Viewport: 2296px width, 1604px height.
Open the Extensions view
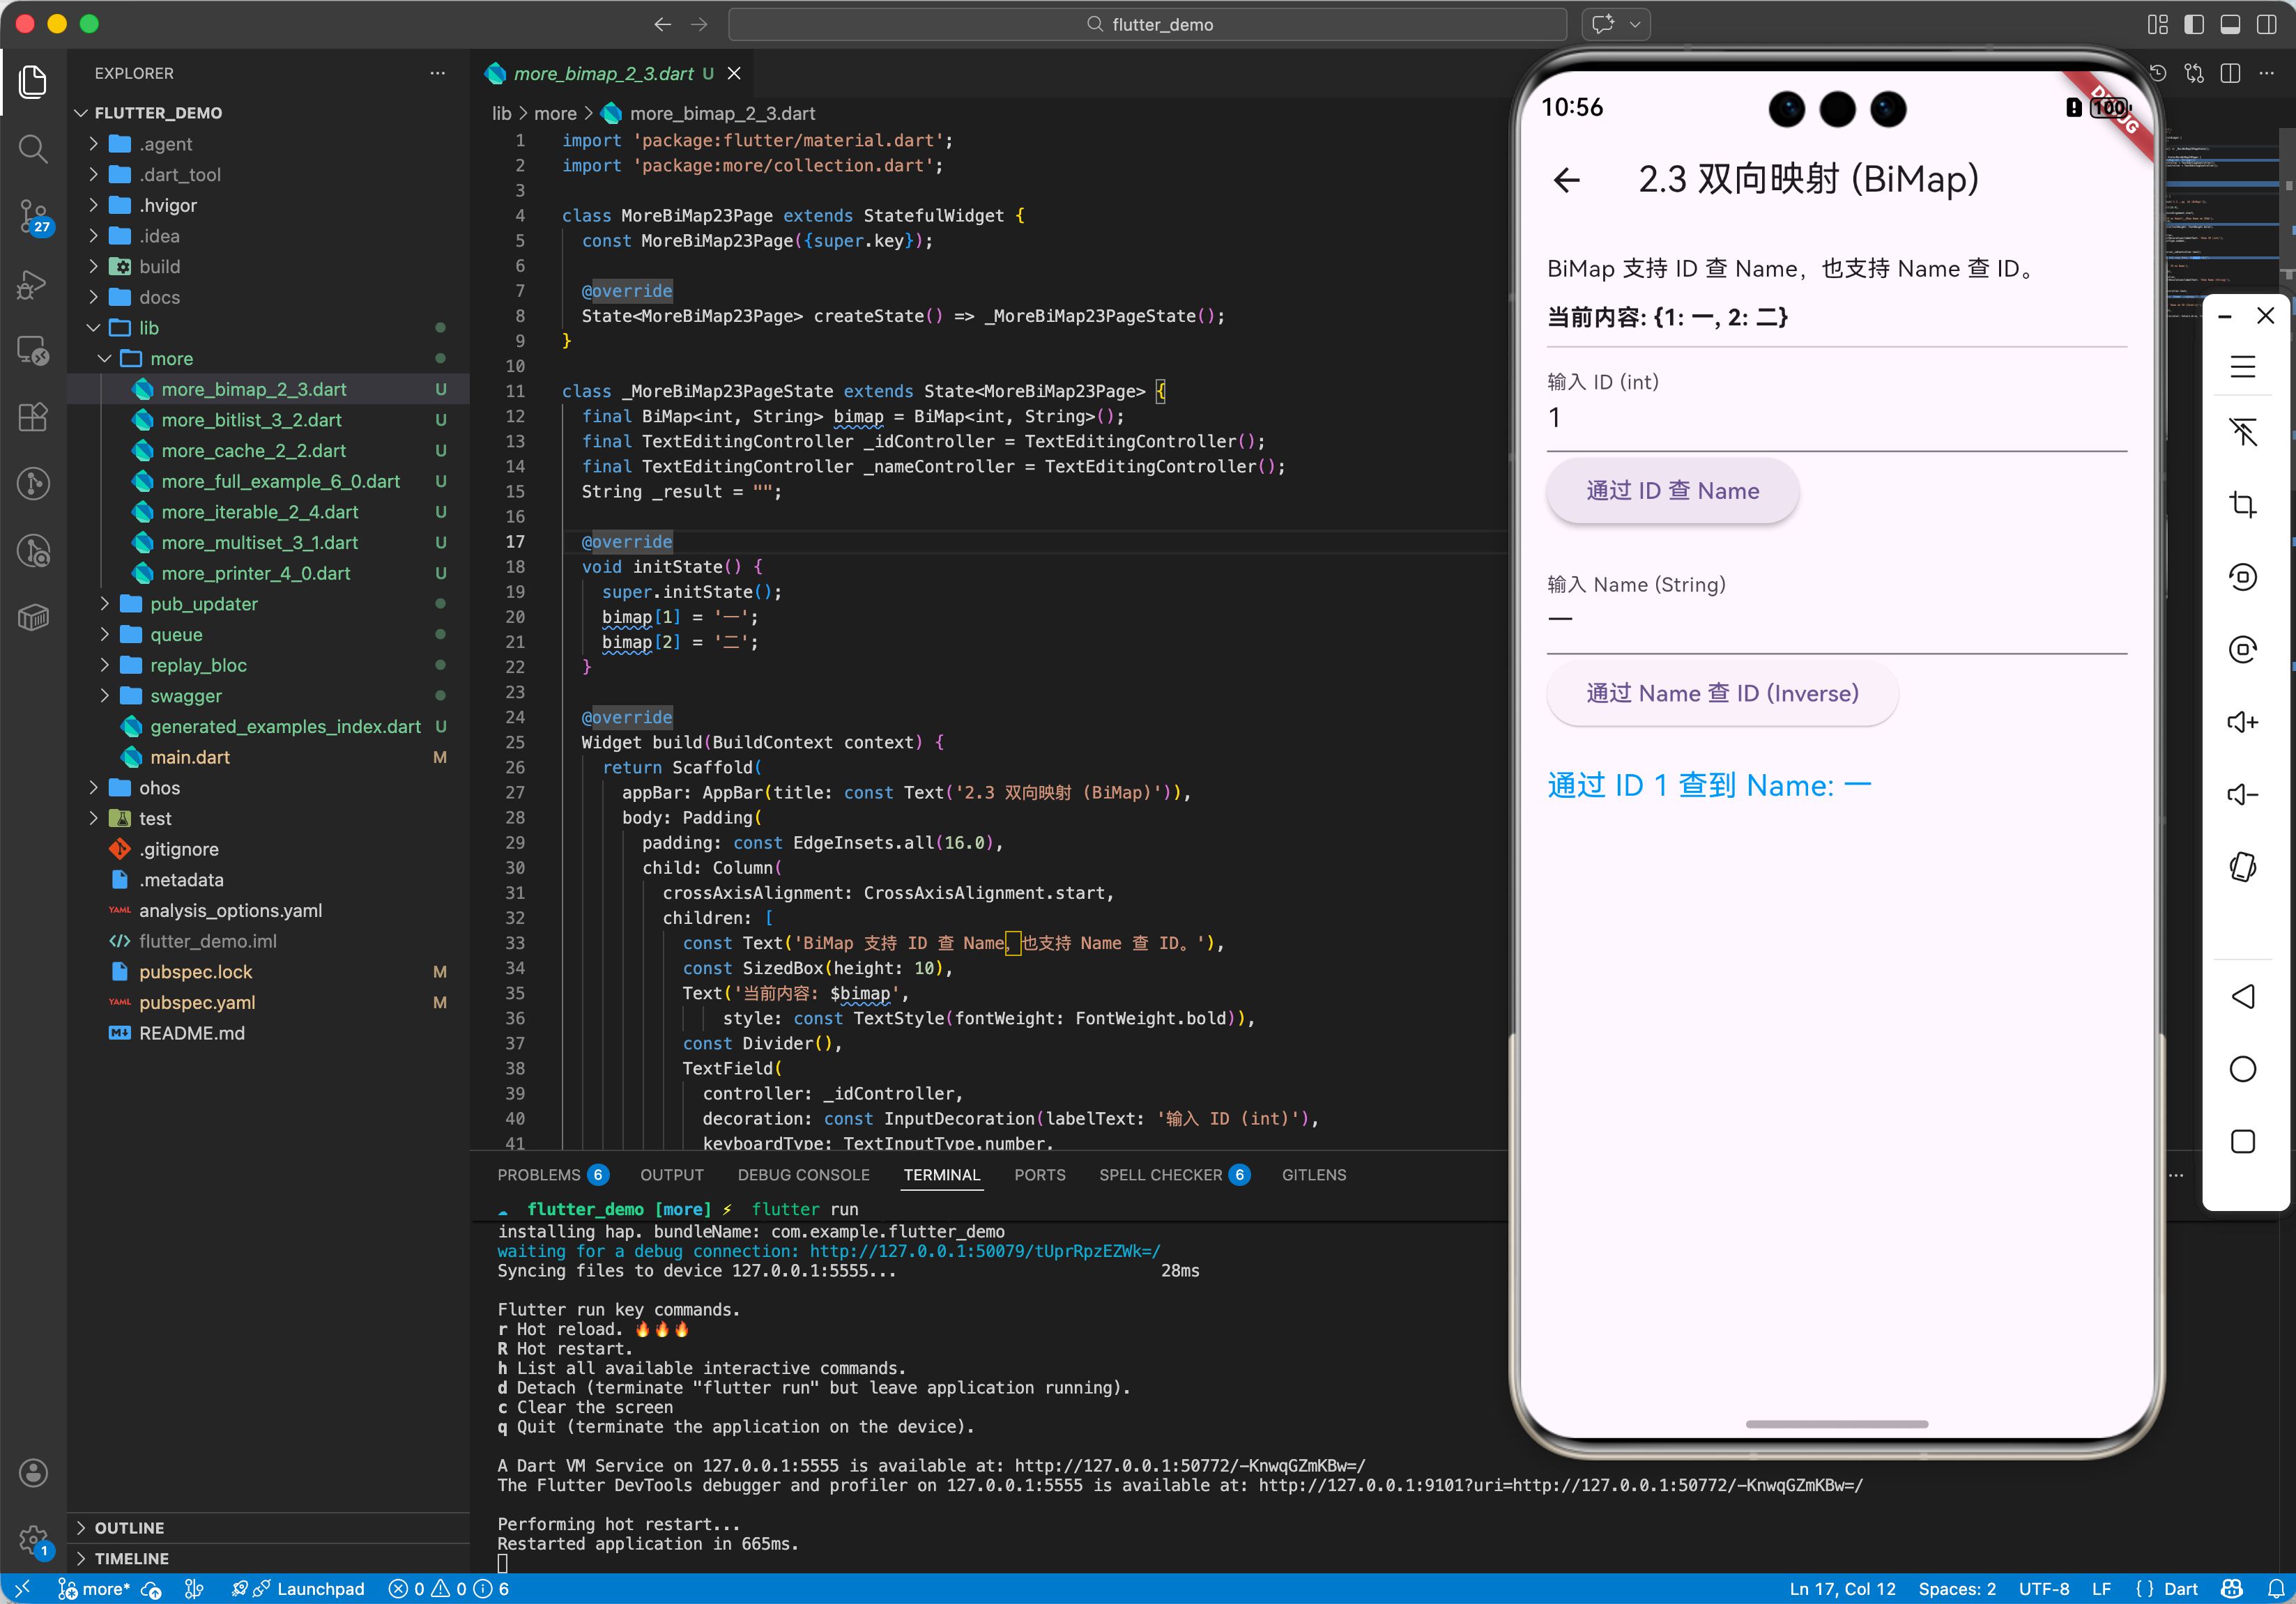pos(33,417)
